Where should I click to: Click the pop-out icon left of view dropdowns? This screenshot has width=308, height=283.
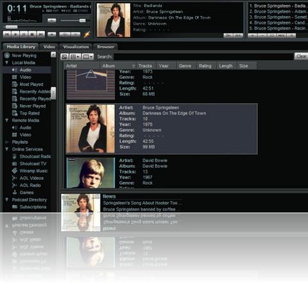[x=65, y=56]
